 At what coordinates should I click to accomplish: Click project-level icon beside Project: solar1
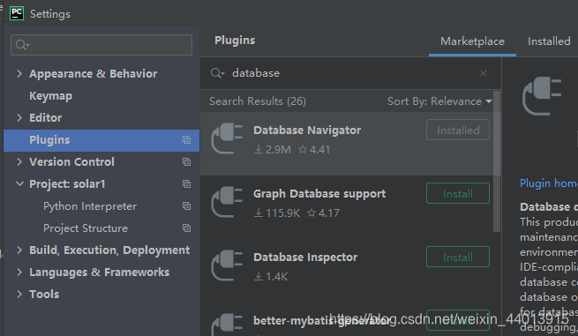186,183
